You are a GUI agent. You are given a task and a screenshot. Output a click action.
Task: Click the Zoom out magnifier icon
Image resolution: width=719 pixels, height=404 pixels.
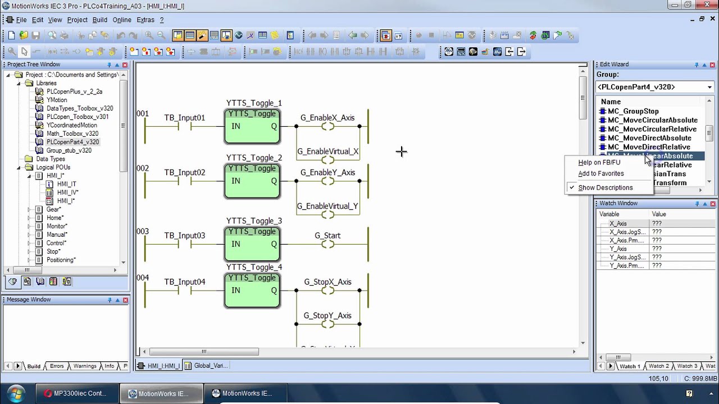(x=161, y=35)
